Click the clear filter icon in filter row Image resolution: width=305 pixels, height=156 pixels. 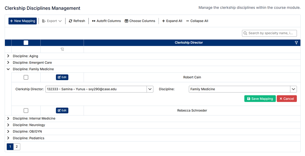coord(62,50)
